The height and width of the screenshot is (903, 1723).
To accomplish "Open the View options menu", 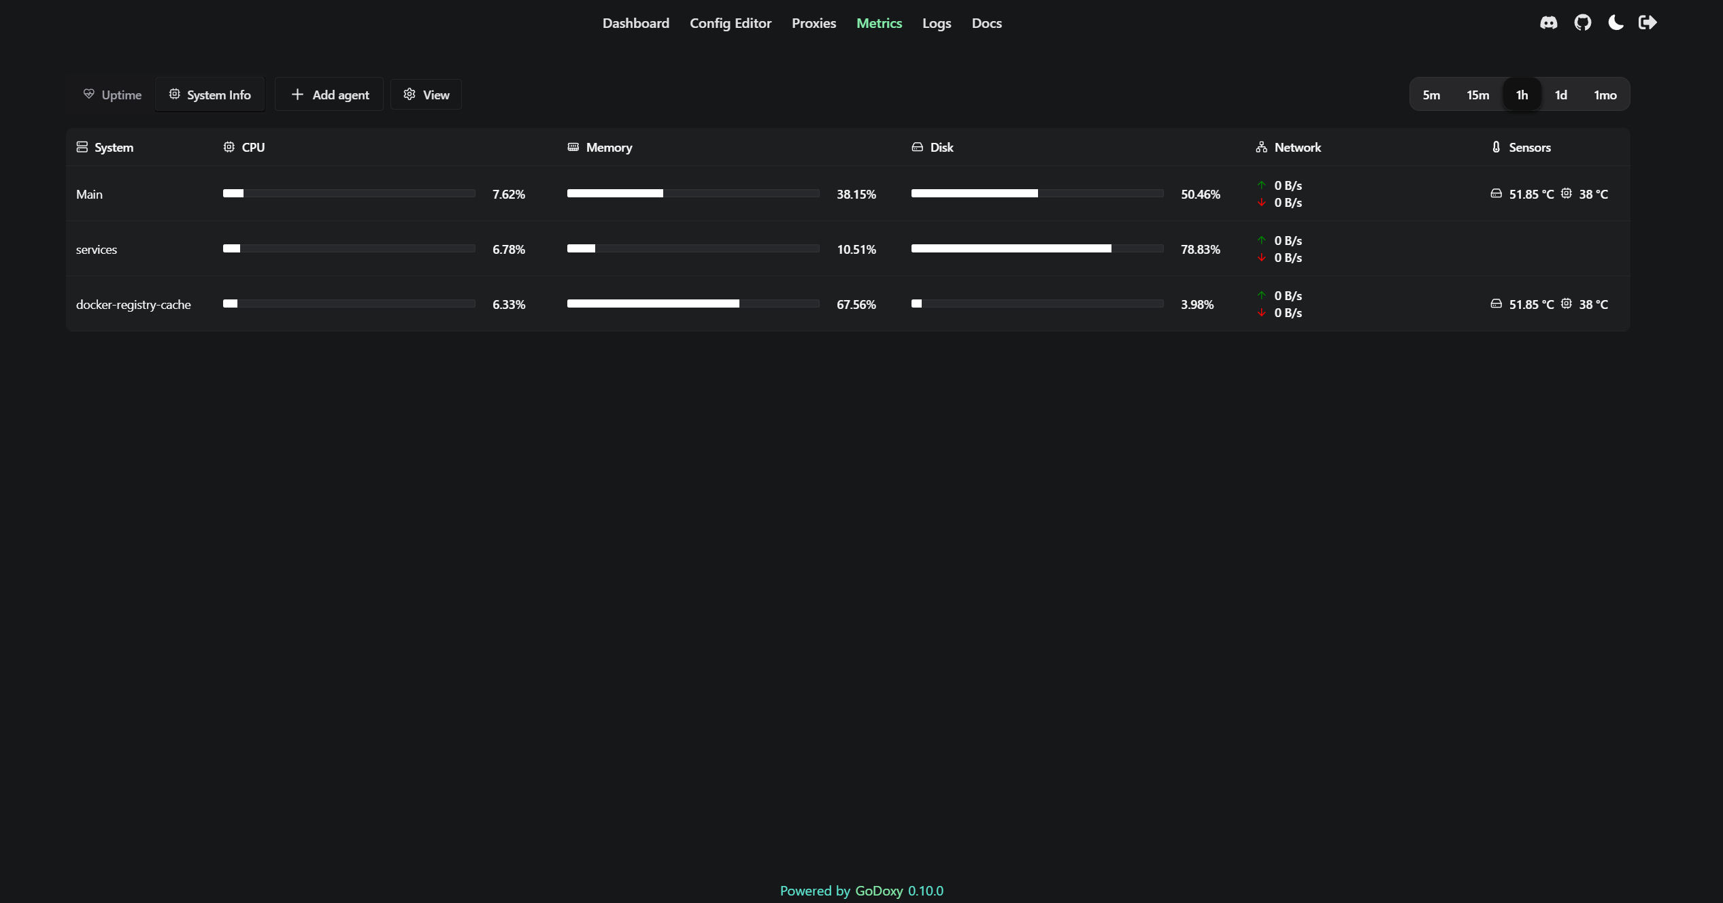I will click(426, 95).
